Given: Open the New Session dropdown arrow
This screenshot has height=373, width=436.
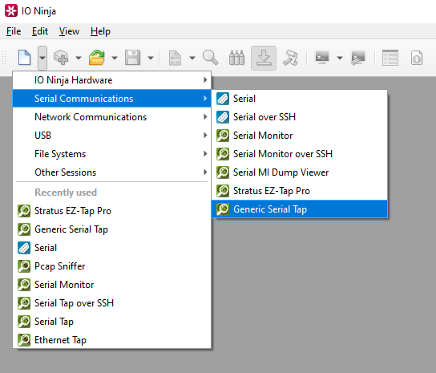Looking at the screenshot, I should 42,58.
